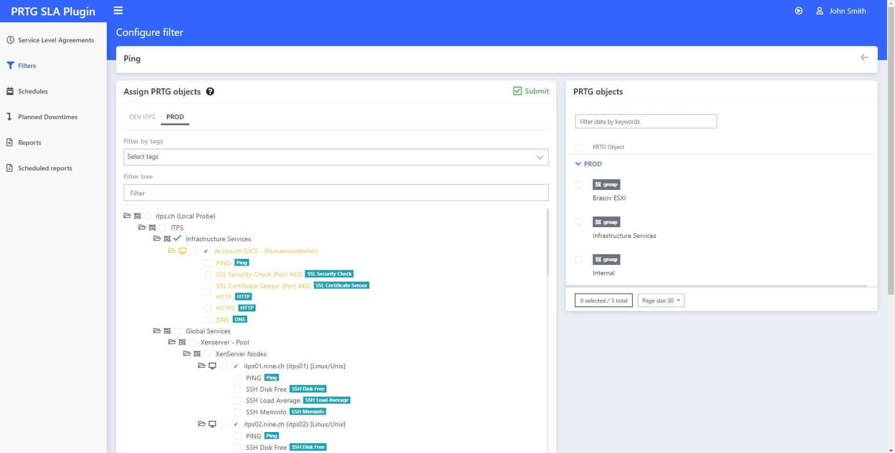895x453 pixels.
Task: Open Service Level Agreements in sidebar
Action: pyautogui.click(x=56, y=40)
